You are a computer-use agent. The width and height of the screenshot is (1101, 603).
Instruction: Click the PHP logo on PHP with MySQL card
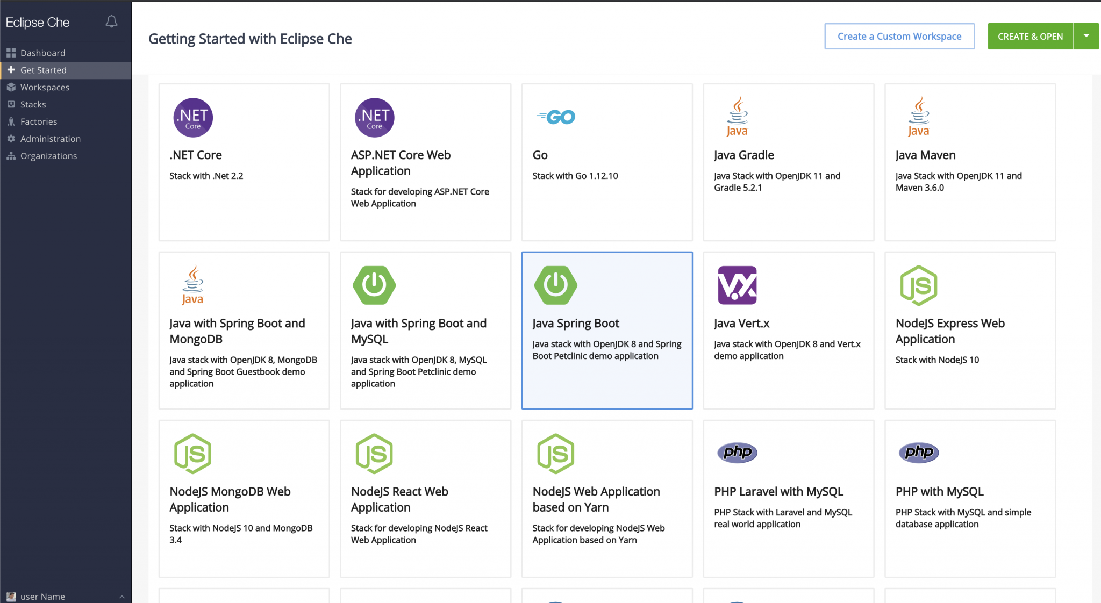coord(919,453)
